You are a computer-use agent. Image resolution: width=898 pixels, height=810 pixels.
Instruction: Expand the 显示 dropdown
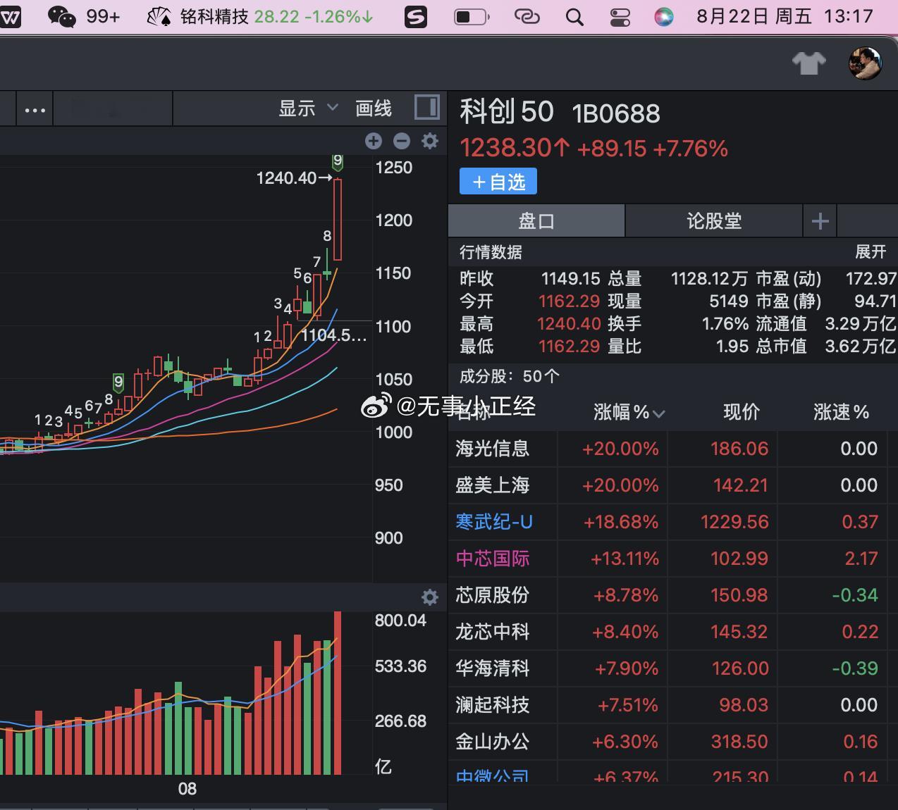click(309, 108)
